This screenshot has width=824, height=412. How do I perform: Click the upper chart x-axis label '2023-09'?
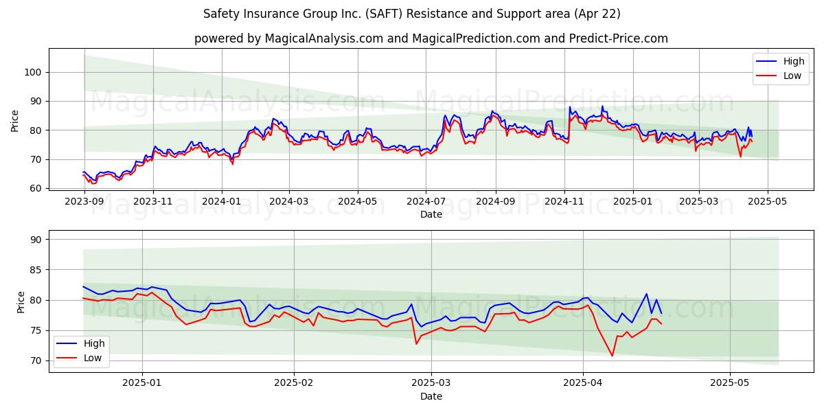[84, 203]
